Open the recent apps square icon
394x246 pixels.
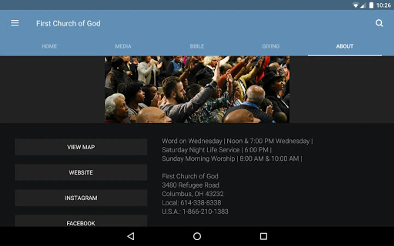[263, 236]
